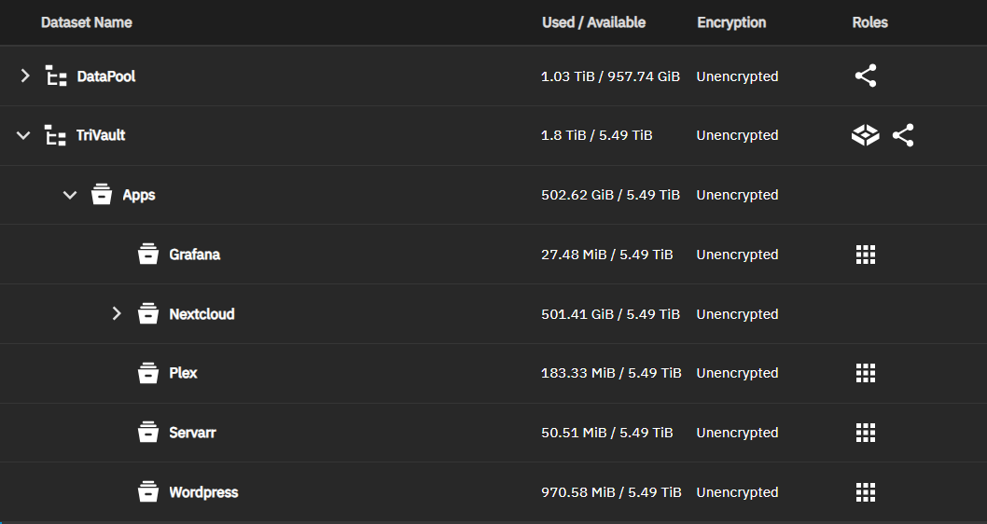Click the share icon in DataPool row
The image size is (987, 524).
click(866, 76)
